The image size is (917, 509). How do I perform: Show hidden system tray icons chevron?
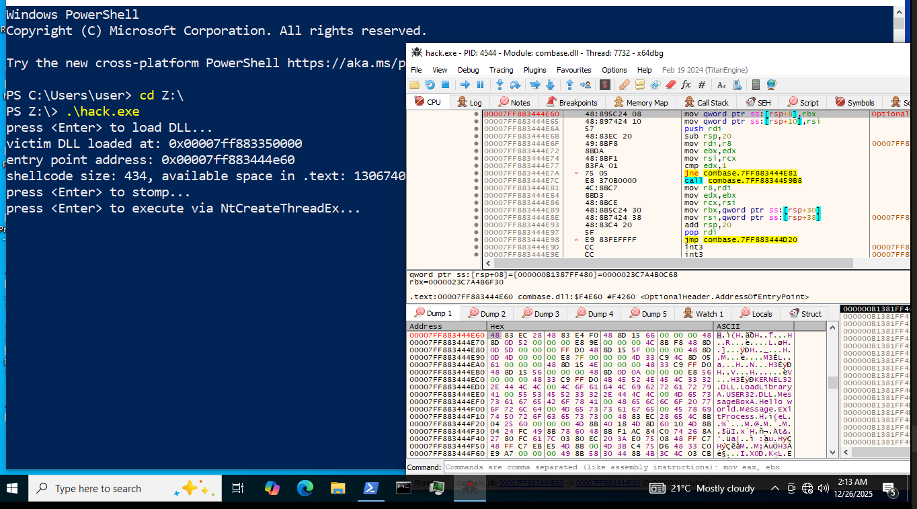point(774,489)
